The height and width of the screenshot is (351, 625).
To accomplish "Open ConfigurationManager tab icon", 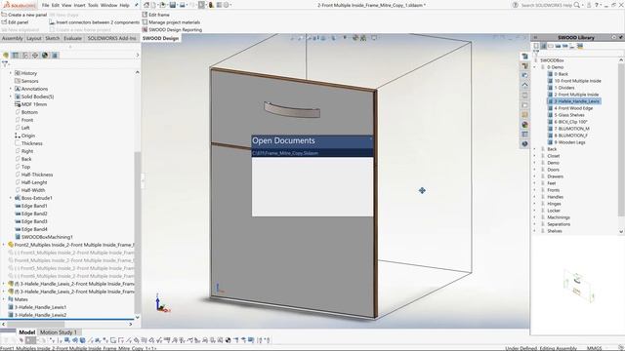I will [25, 56].
